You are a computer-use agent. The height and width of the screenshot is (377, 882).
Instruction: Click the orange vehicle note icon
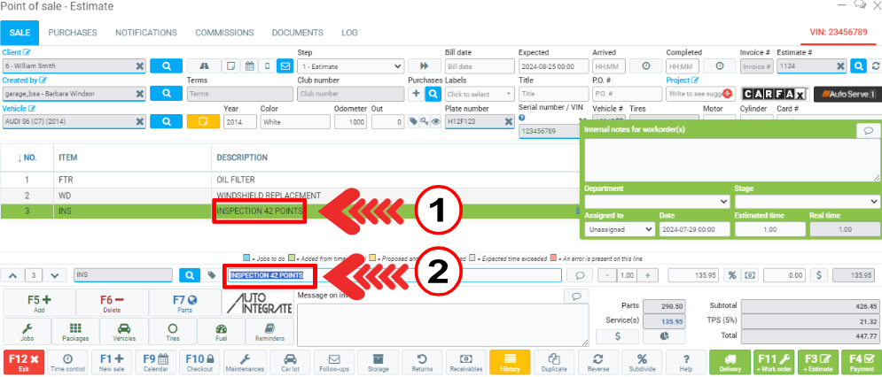(203, 121)
